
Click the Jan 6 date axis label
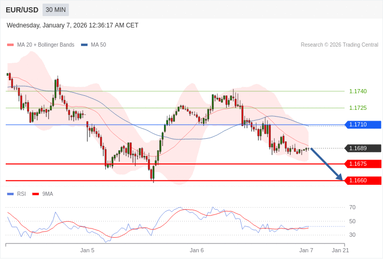coord(197,250)
